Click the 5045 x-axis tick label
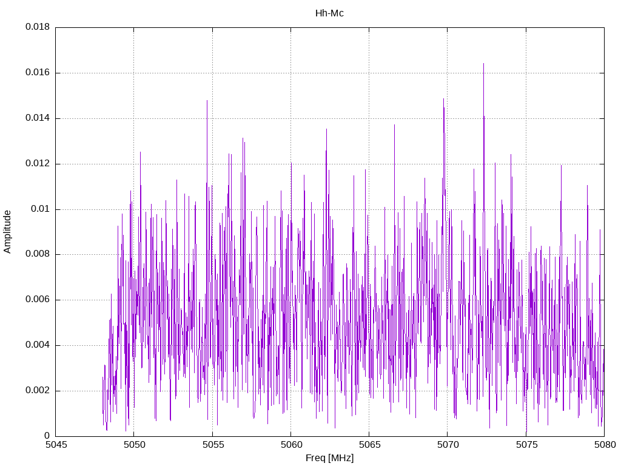 point(56,445)
